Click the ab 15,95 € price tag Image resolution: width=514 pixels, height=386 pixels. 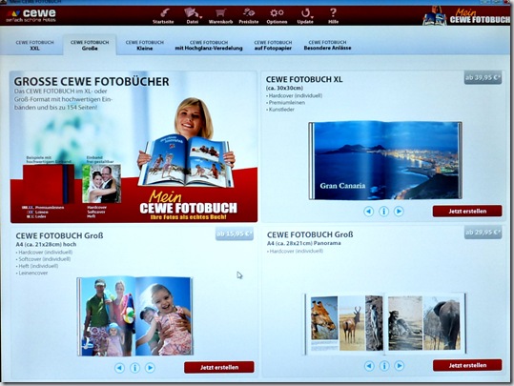pyautogui.click(x=235, y=234)
